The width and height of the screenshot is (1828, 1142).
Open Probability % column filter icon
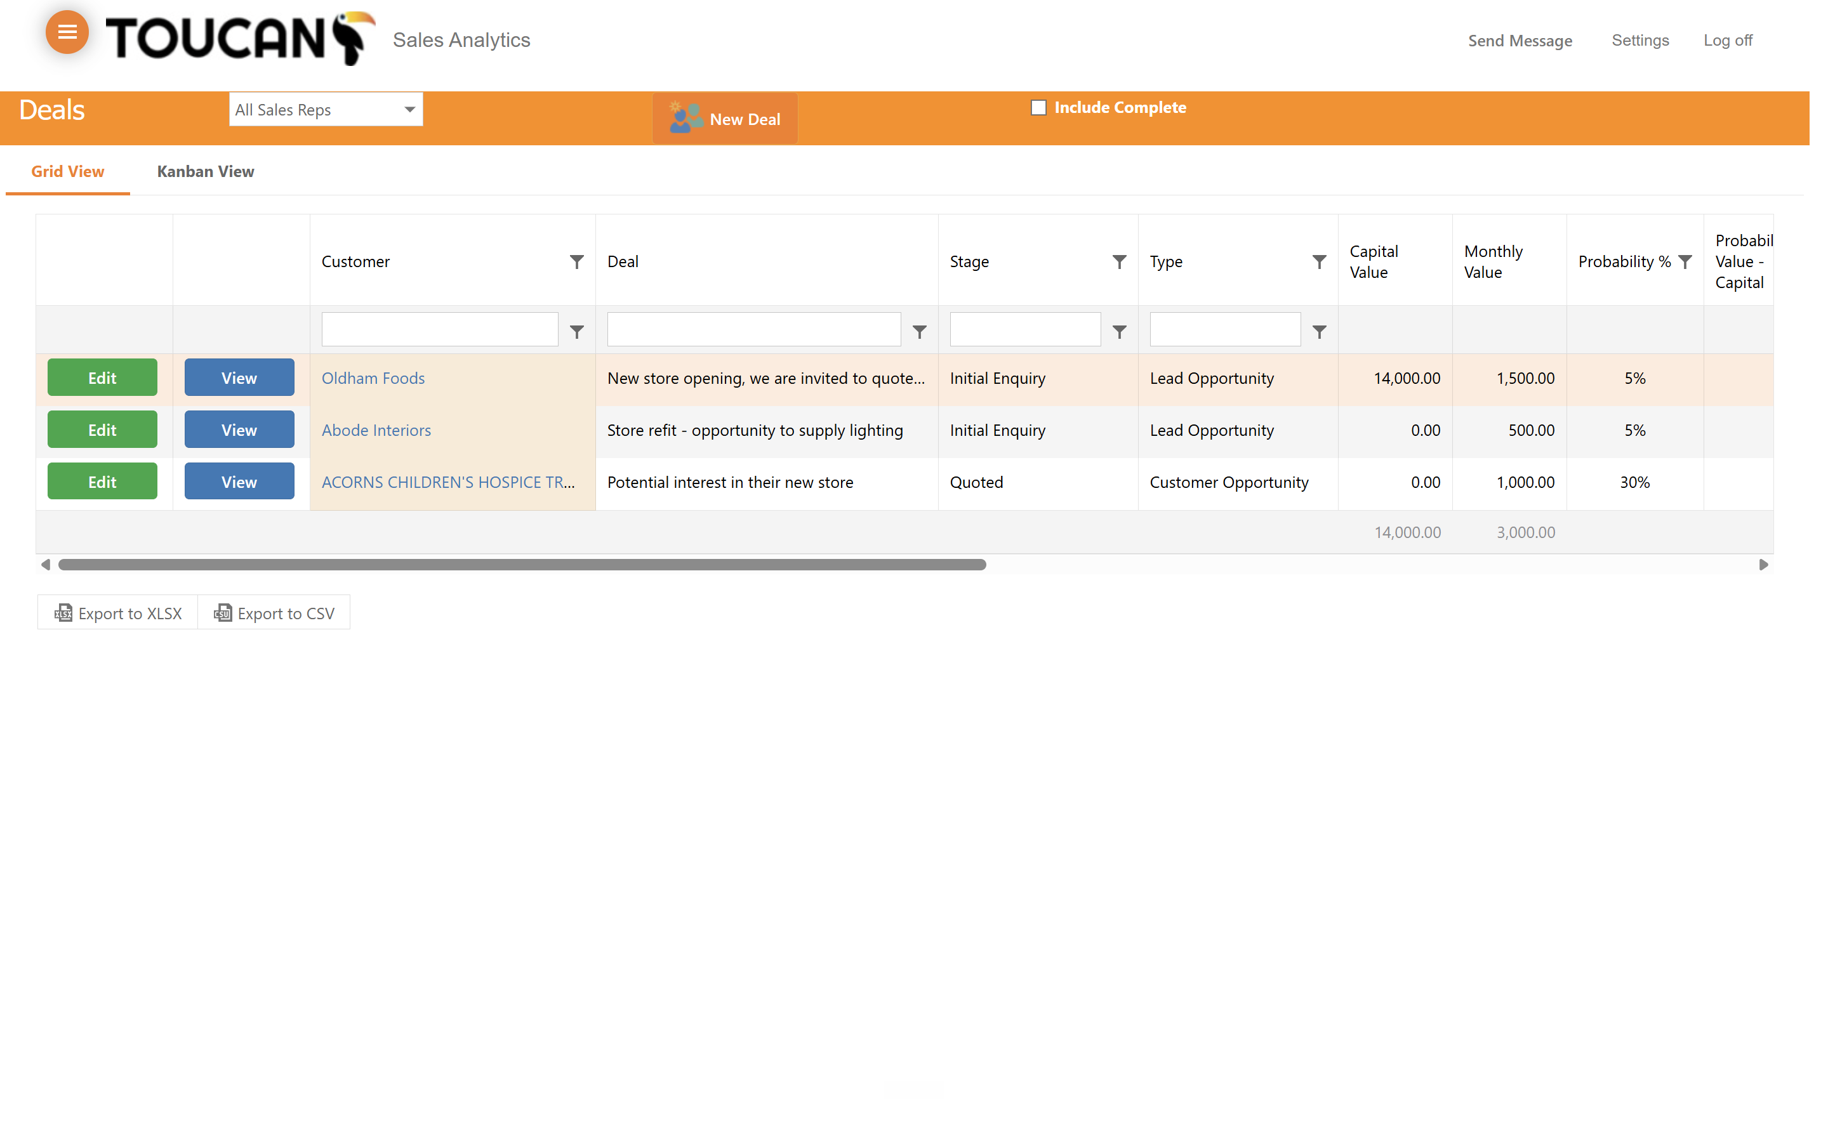(1685, 261)
